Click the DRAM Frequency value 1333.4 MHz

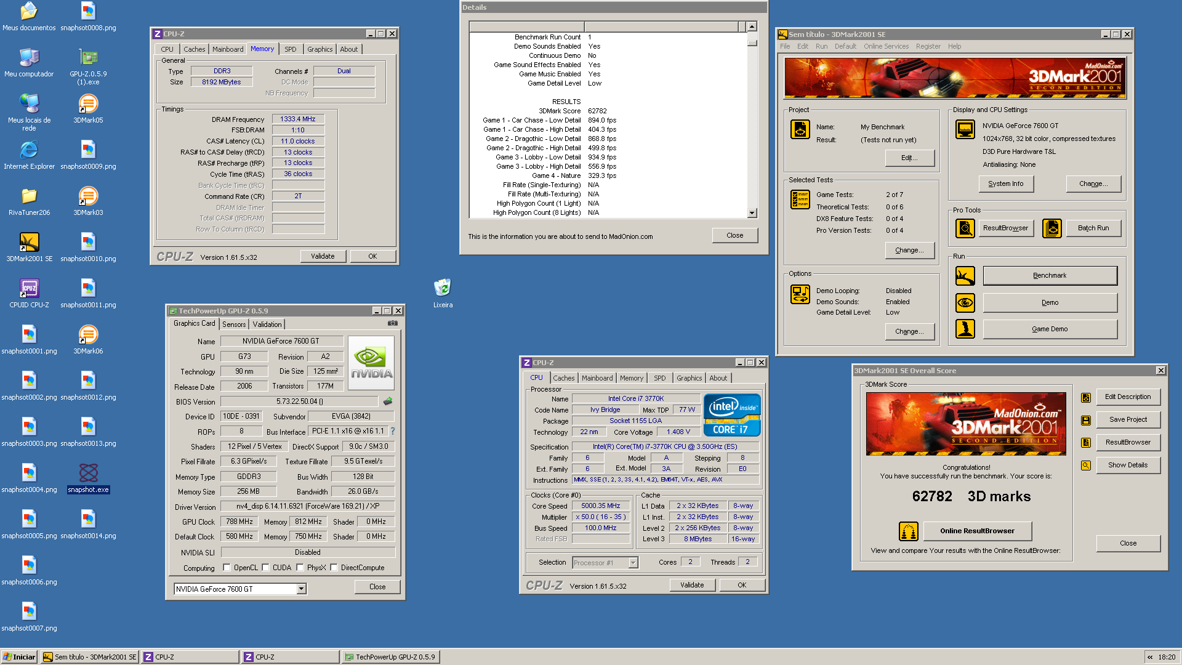tap(298, 119)
